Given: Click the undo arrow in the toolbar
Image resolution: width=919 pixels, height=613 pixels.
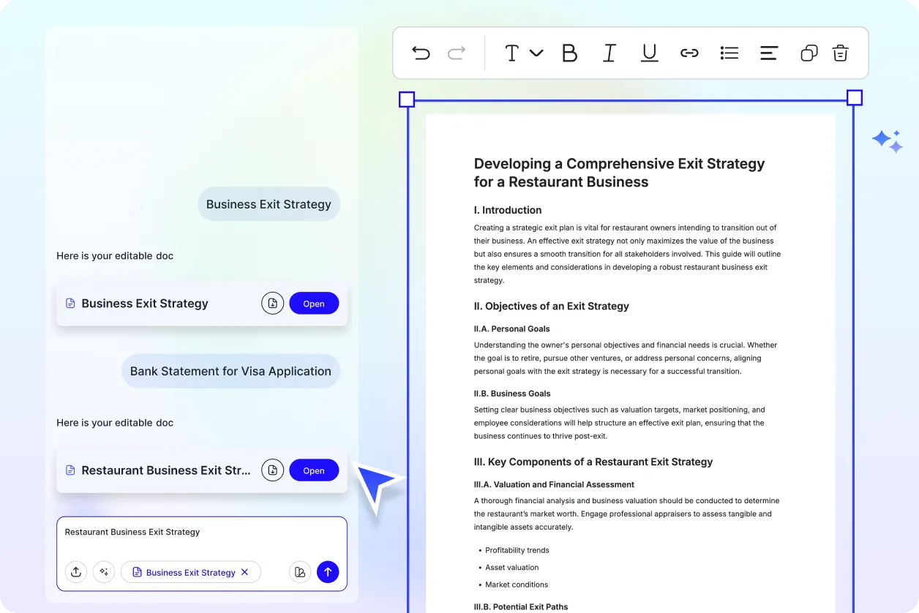Looking at the screenshot, I should 421,53.
